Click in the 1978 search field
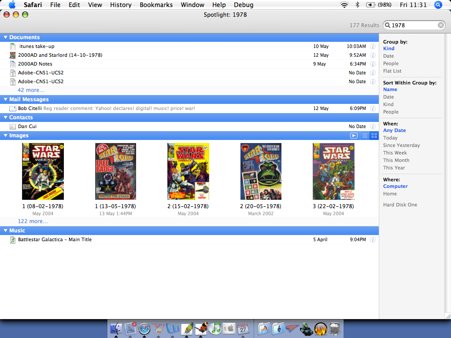The height and width of the screenshot is (338, 451). [413, 25]
